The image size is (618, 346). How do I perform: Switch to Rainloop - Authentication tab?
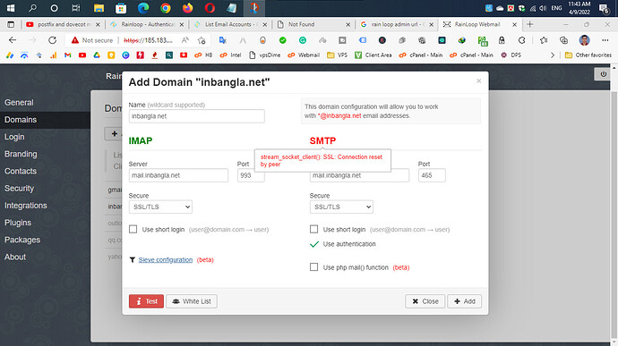tap(147, 24)
